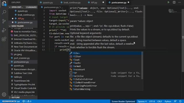Open the editor More Actions ellipsis

click(x=179, y=2)
